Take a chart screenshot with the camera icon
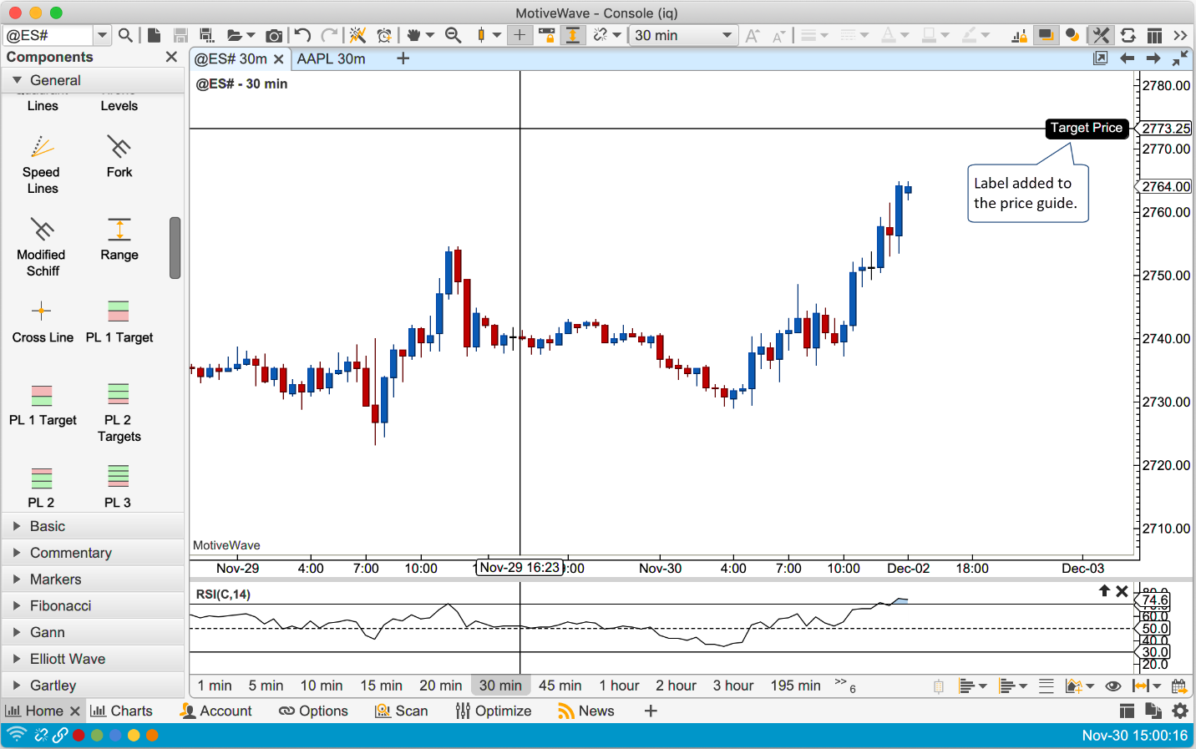Screen dimensions: 1196x749 (273, 35)
